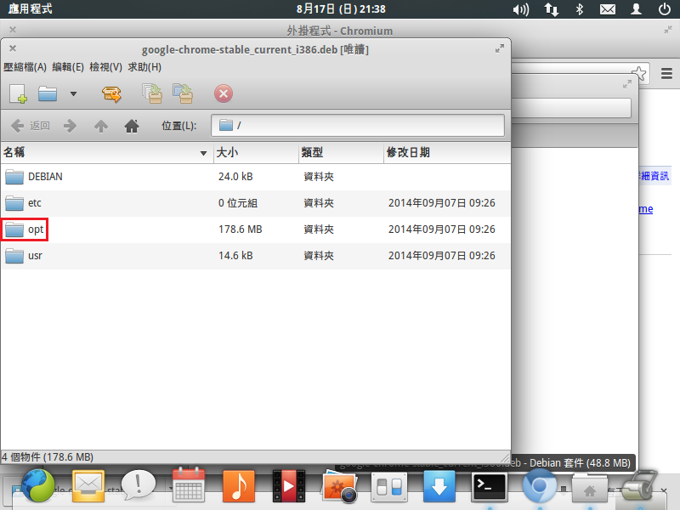This screenshot has height=510, width=680.
Task: Click the add files to archive icon
Action: tap(152, 93)
